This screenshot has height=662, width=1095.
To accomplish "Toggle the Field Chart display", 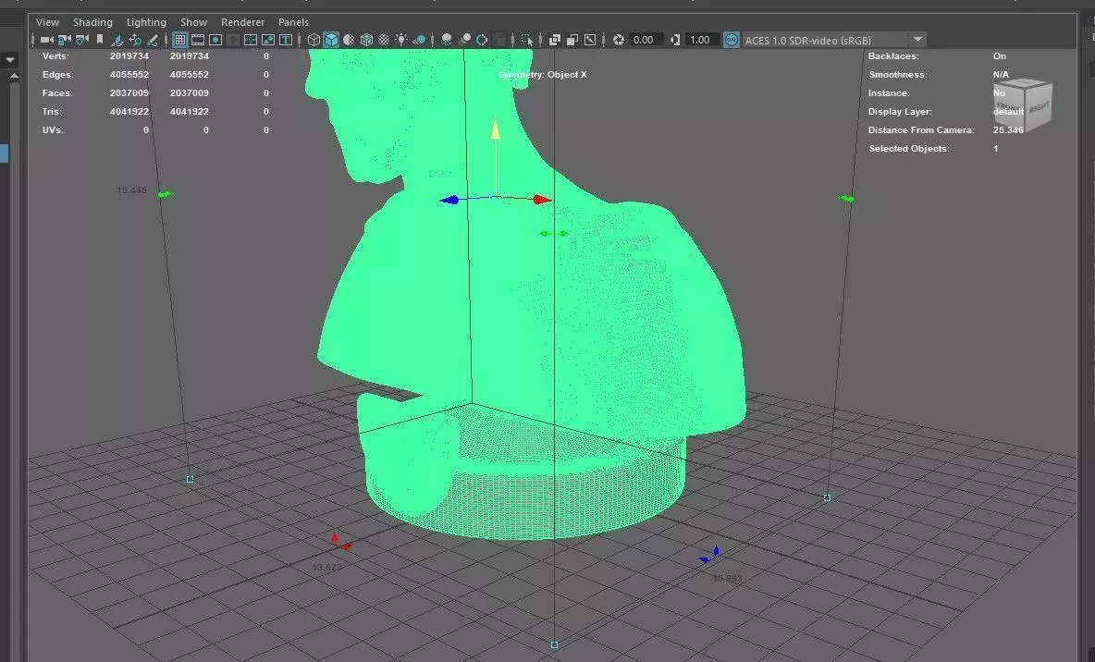I will [250, 40].
